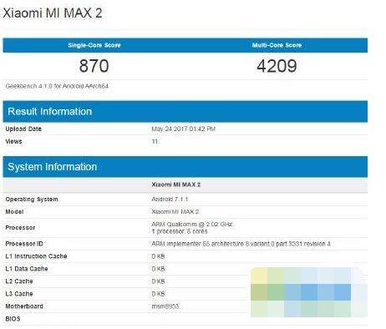Select the views count 11
This screenshot has width=386, height=329.
[x=155, y=141]
